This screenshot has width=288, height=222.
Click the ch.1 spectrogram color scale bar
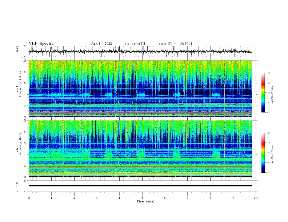[263, 93]
